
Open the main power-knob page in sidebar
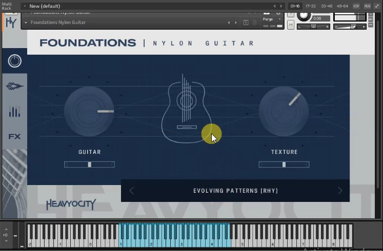point(15,61)
